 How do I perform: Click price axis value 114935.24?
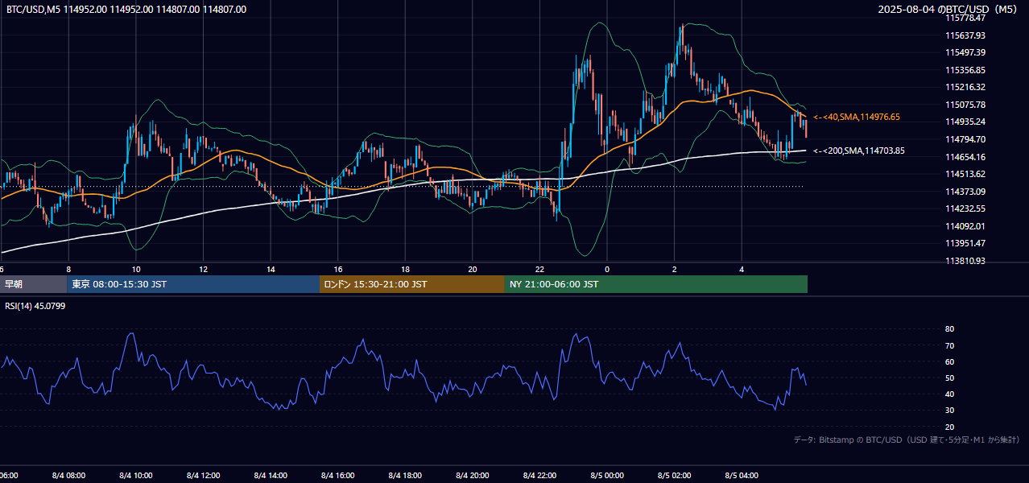pyautogui.click(x=965, y=122)
